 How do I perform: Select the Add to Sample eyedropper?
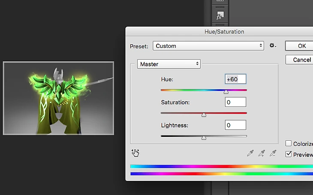[262, 153]
